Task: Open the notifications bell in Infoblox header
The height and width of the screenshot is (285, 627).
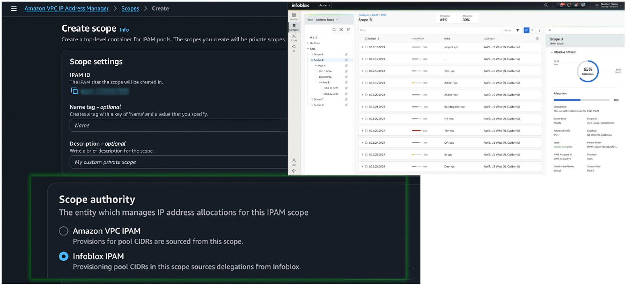Action: click(x=561, y=5)
